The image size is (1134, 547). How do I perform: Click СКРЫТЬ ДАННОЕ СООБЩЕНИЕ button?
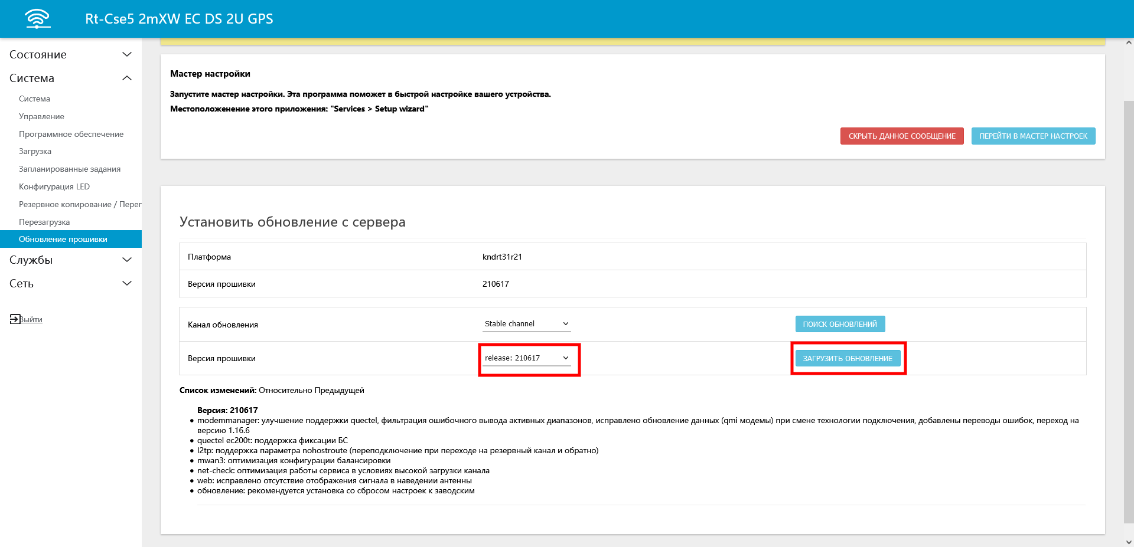pyautogui.click(x=902, y=136)
